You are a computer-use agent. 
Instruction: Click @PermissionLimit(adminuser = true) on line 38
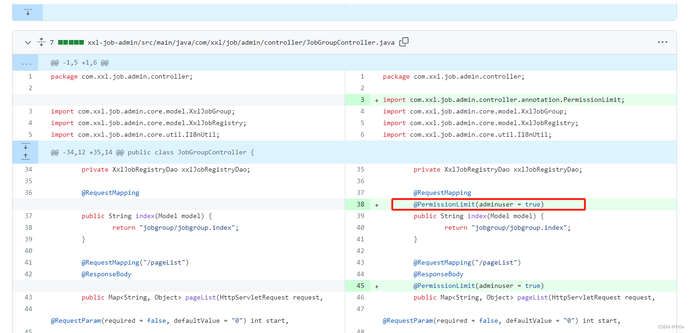479,204
